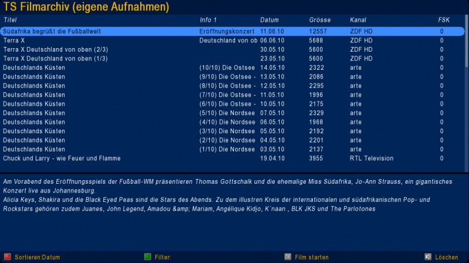The height and width of the screenshot is (263, 469).
Task: Click the Filter: label
Action: [163, 257]
